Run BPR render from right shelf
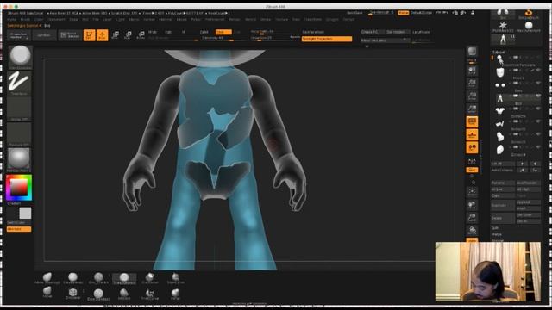The height and width of the screenshot is (310, 552). pyautogui.click(x=472, y=52)
